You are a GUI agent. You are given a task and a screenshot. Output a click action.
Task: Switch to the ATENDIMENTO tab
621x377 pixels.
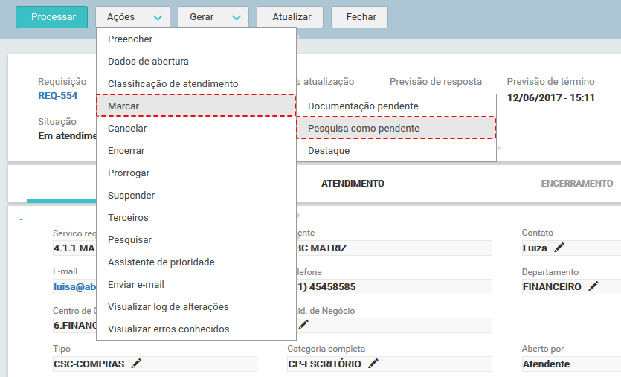pos(353,184)
